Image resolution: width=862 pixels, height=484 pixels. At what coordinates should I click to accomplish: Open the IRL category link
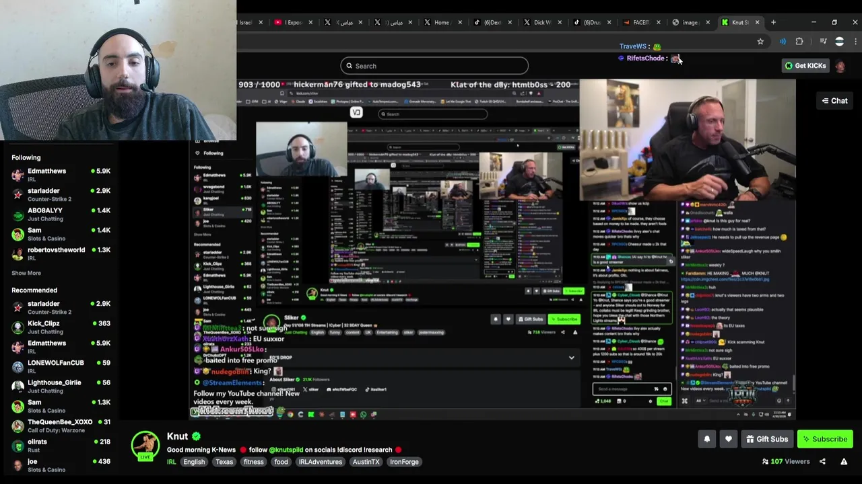(x=171, y=462)
